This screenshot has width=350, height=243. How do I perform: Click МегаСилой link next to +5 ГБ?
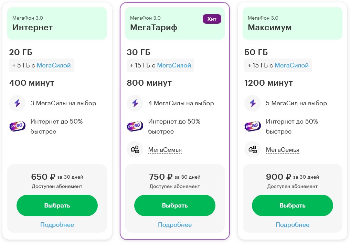tap(54, 65)
